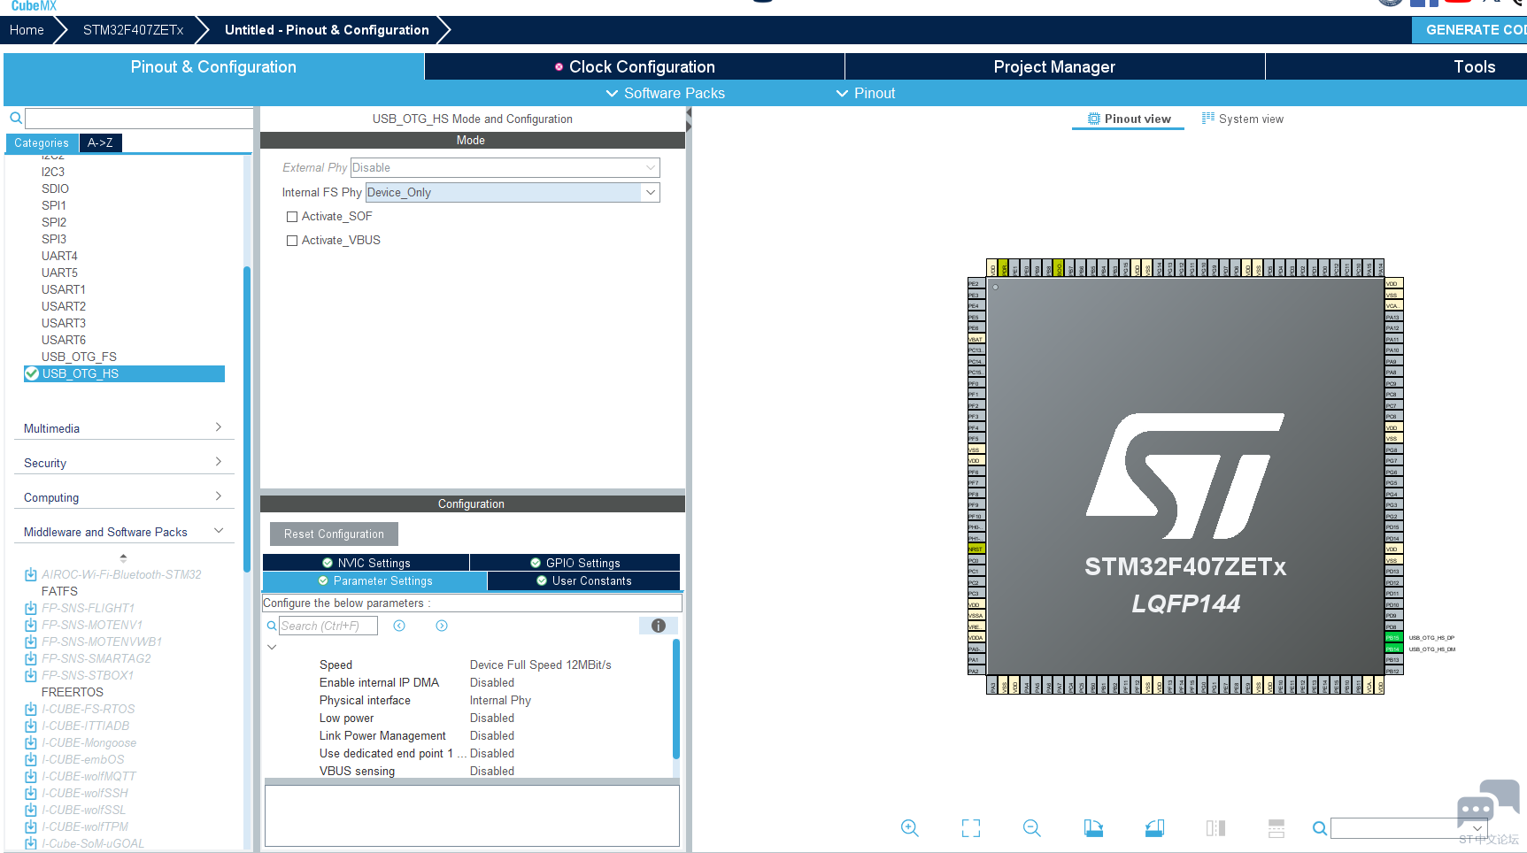Click the fit-to-screen icon below the chip
The height and width of the screenshot is (853, 1527).
coord(971,828)
